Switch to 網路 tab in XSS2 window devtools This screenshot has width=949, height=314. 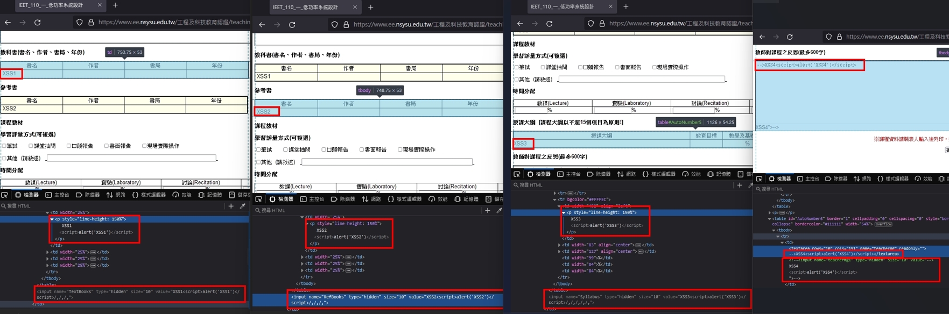pos(371,199)
